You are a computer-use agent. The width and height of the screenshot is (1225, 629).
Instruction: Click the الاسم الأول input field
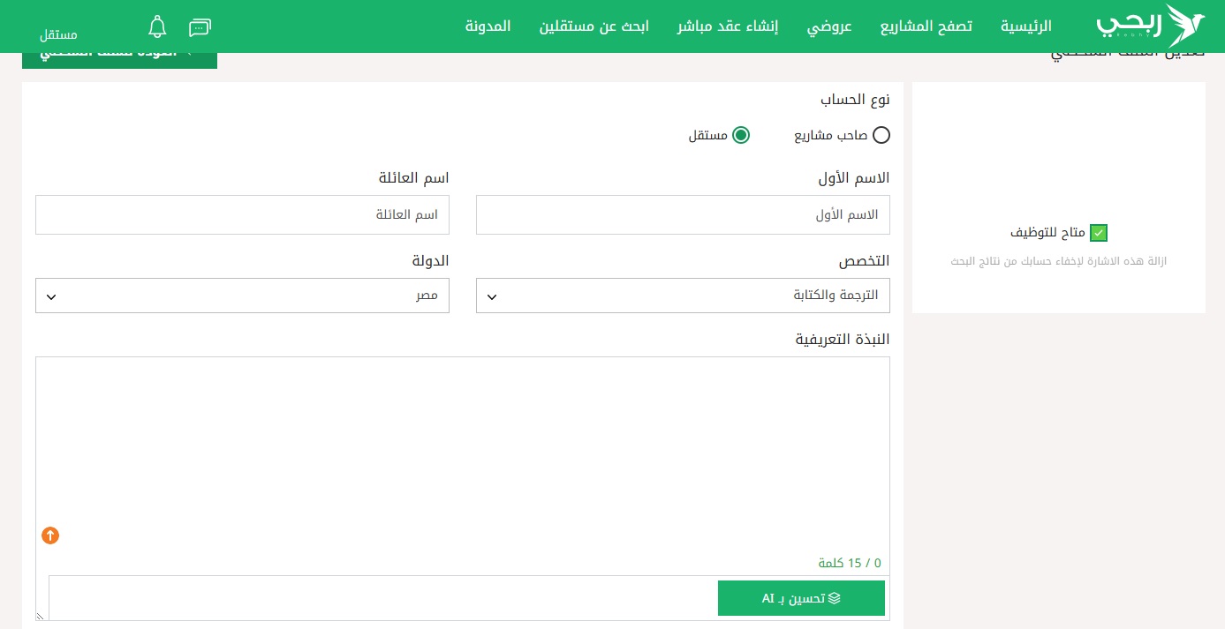coord(682,215)
